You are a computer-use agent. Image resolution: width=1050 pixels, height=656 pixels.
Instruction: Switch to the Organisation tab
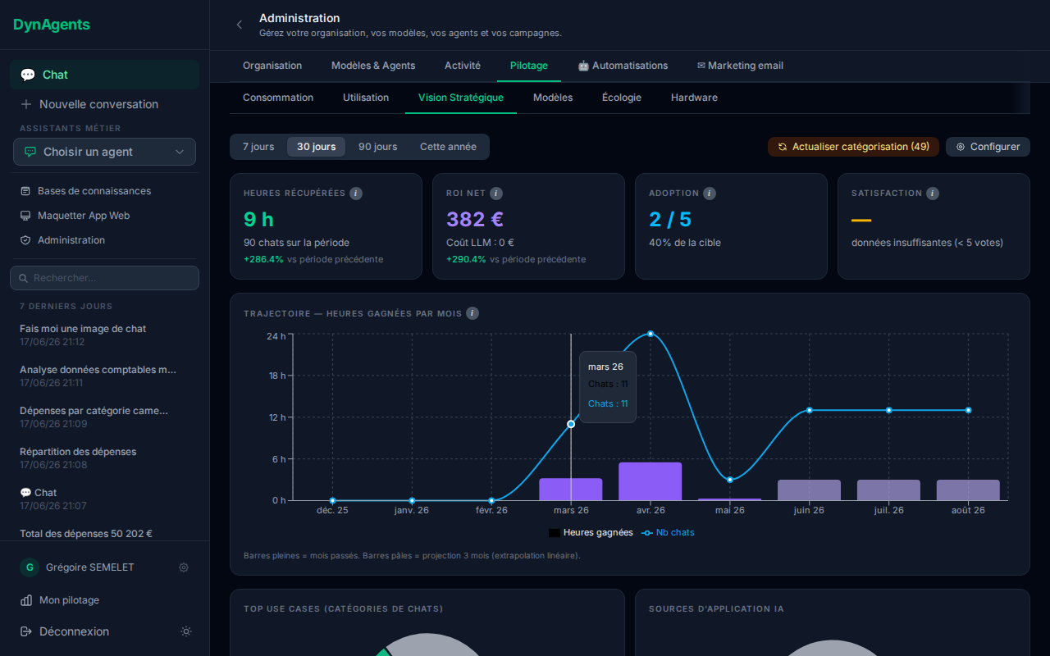[x=272, y=66]
